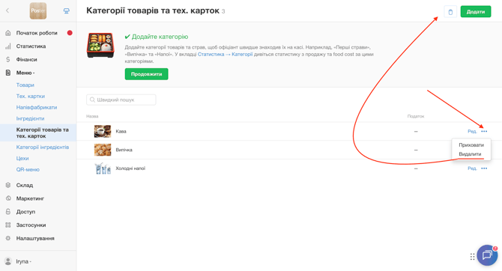Open the Холодні напої drinks thumbnail

(103, 168)
